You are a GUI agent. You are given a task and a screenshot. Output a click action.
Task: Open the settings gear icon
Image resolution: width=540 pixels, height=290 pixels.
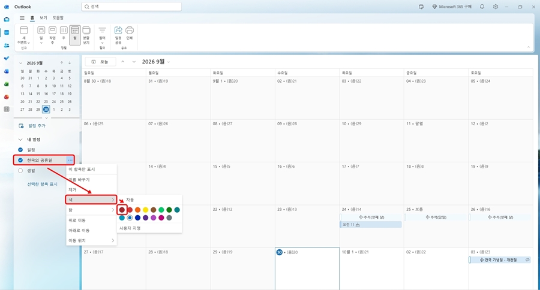(496, 7)
